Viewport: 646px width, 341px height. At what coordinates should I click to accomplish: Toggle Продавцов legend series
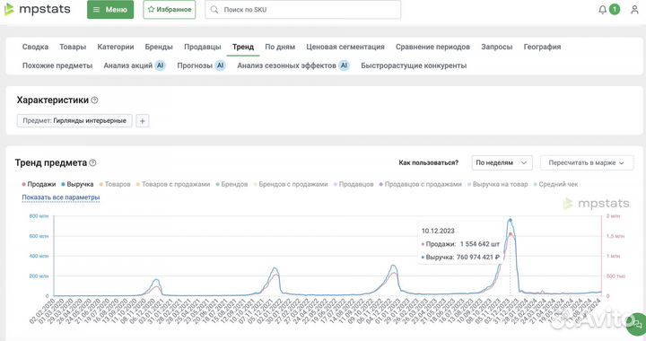(354, 184)
